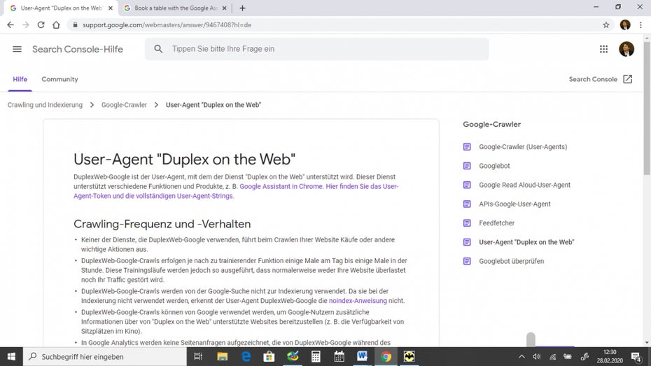651x366 pixels.
Task: Go forward in browser history
Action: click(x=26, y=25)
